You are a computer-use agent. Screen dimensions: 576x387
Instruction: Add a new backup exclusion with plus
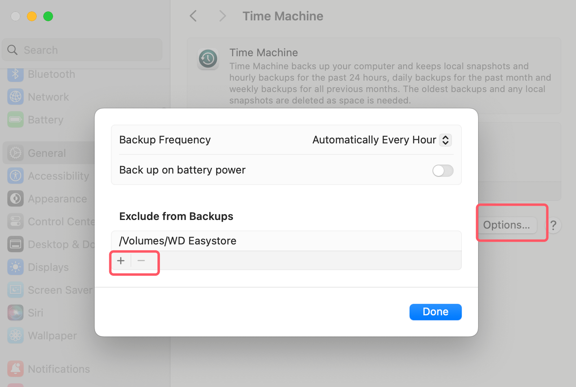[x=121, y=261]
